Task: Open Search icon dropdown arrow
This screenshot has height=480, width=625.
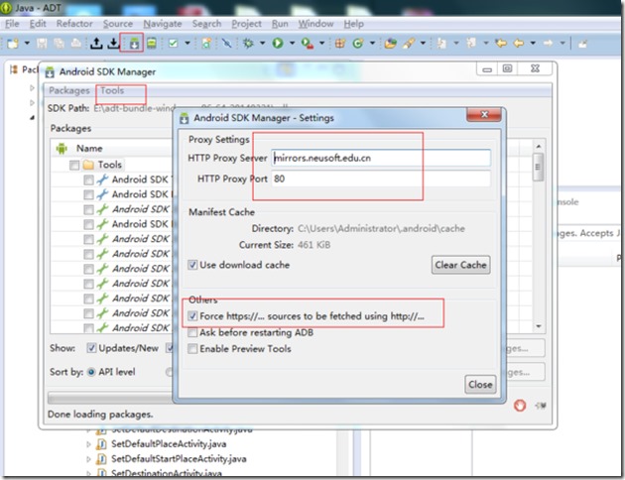Action: (x=423, y=43)
